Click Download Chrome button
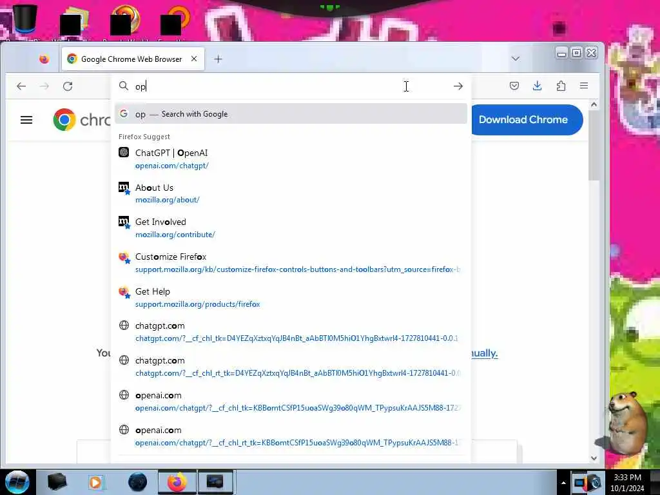This screenshot has height=495, width=660. [x=526, y=119]
